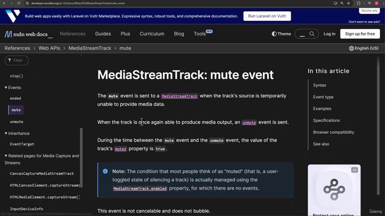
Task: Open the unmute event in sidebar
Action: coord(16,122)
